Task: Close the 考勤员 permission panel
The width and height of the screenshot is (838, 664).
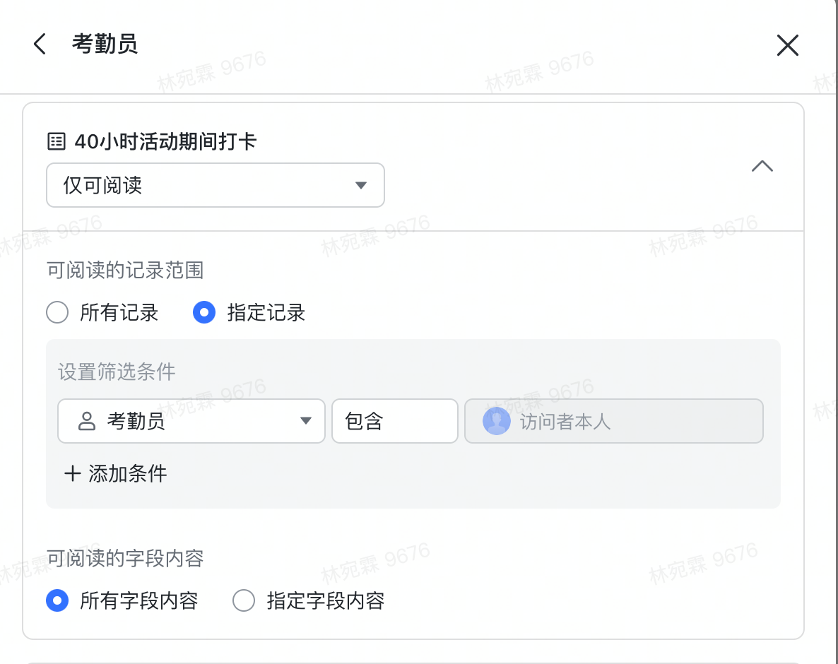Action: 787,45
